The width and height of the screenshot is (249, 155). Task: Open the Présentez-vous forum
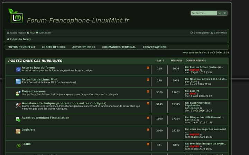[34, 91]
